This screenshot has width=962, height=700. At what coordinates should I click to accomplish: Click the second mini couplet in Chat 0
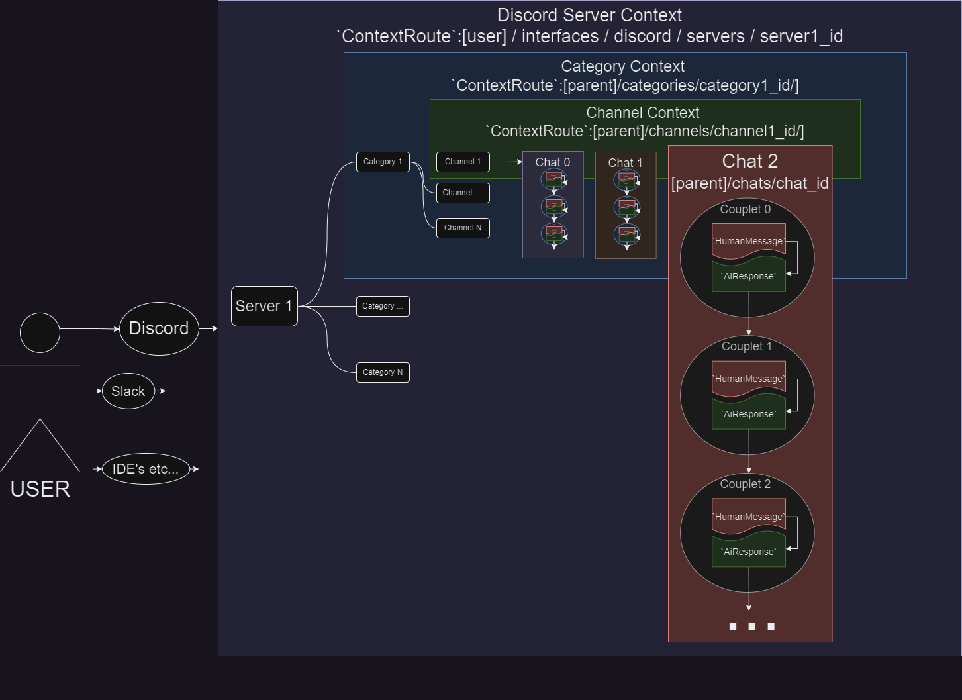[x=554, y=207]
